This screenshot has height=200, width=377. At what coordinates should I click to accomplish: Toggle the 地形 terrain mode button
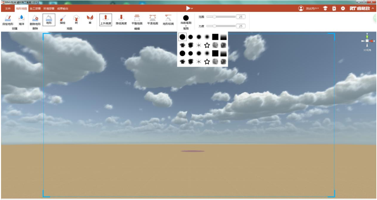point(49,19)
